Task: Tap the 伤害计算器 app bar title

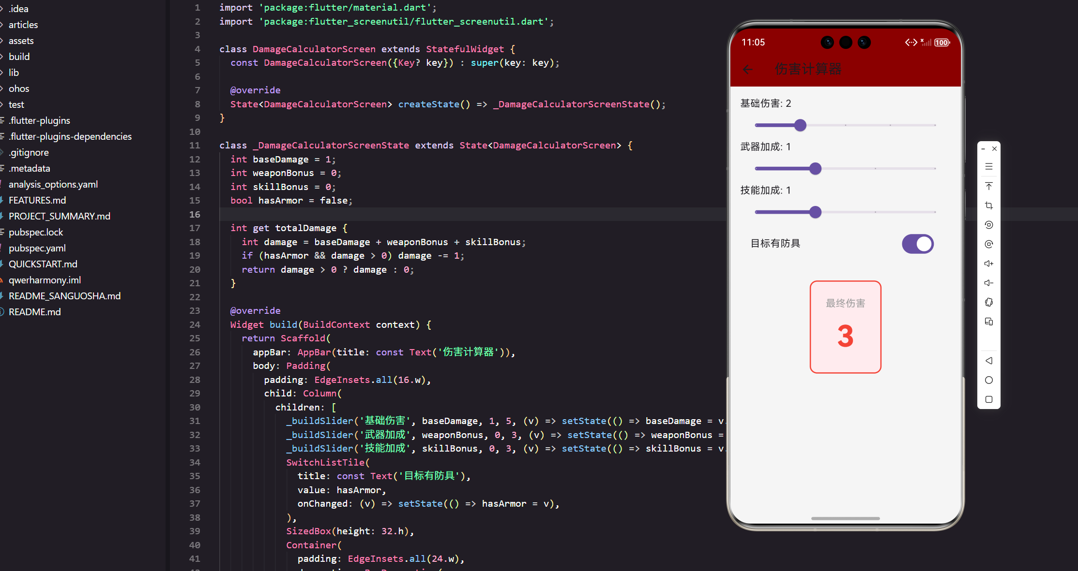Action: (808, 69)
